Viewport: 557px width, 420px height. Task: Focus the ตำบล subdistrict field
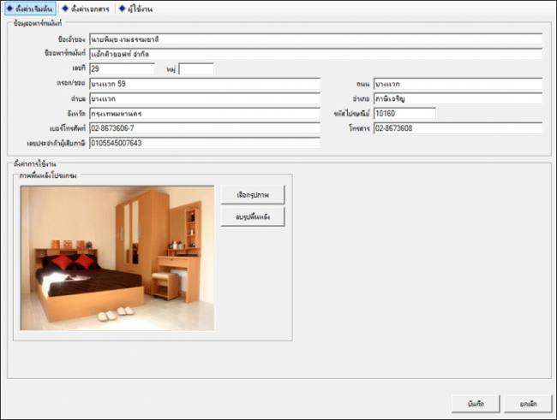(x=205, y=98)
